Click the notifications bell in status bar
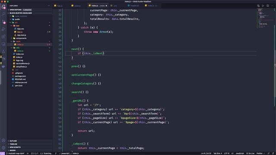 [x=273, y=153]
